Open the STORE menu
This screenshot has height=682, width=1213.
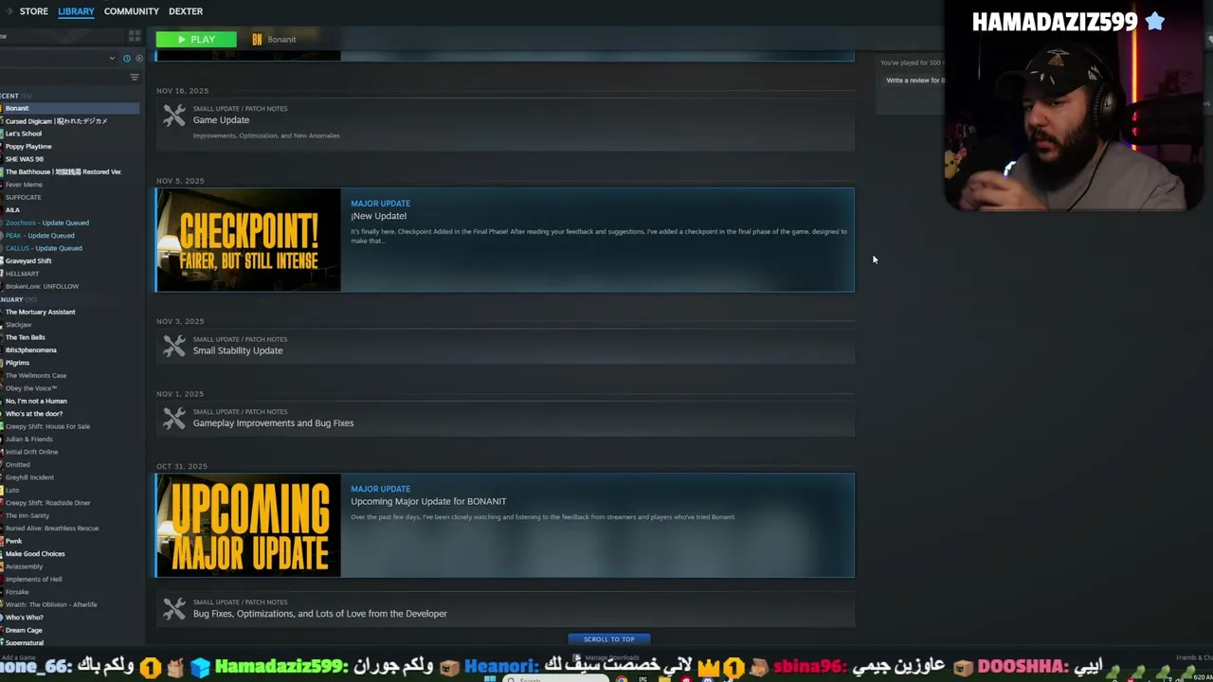point(33,11)
